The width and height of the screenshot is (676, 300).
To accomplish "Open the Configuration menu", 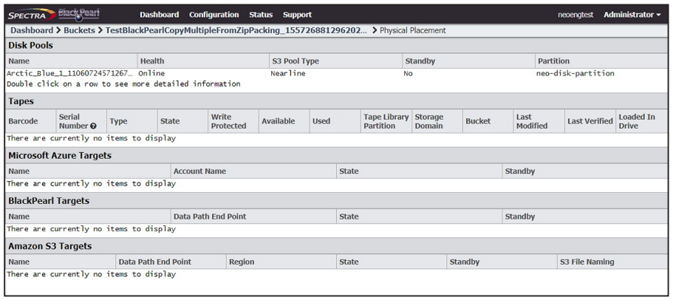I will [x=214, y=15].
